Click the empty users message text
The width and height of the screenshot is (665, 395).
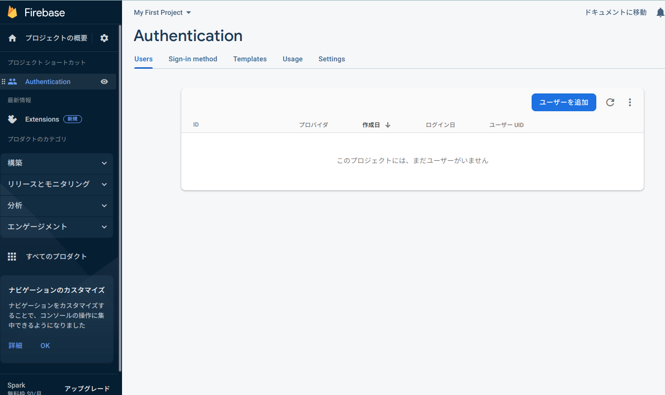coord(413,161)
